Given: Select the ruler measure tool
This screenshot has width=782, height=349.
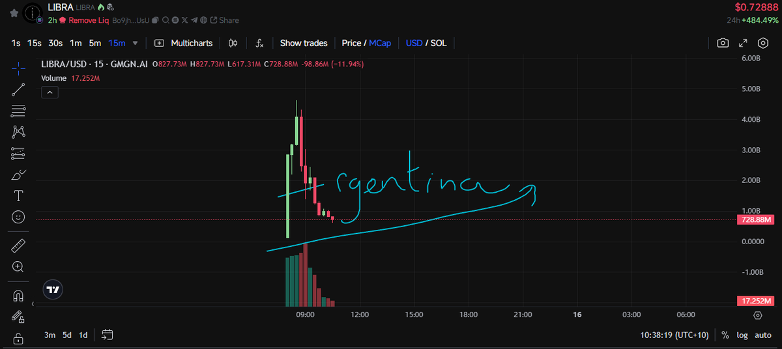Looking at the screenshot, I should click(x=18, y=245).
